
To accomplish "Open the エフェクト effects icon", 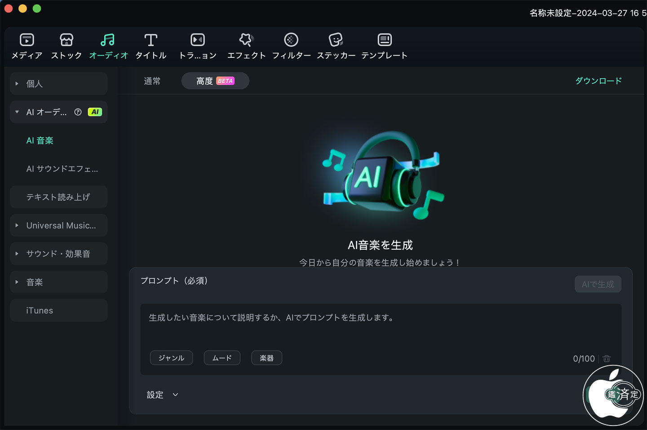I will tap(246, 40).
